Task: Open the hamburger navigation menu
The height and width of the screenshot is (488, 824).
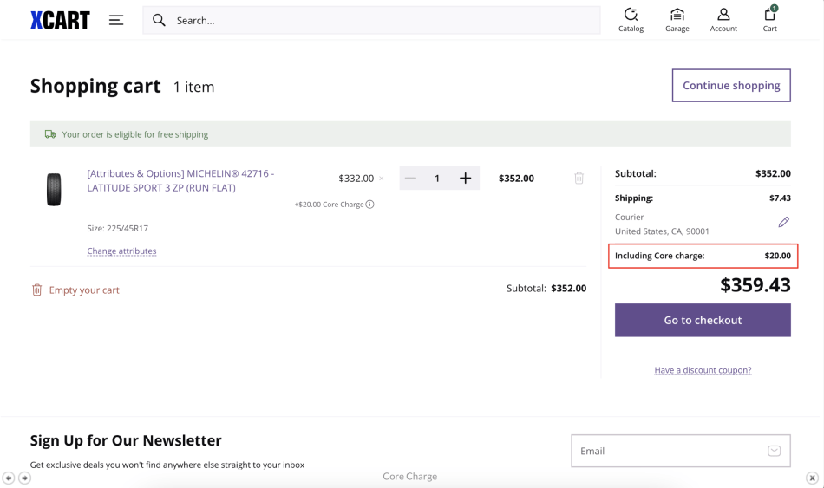Action: 116,20
